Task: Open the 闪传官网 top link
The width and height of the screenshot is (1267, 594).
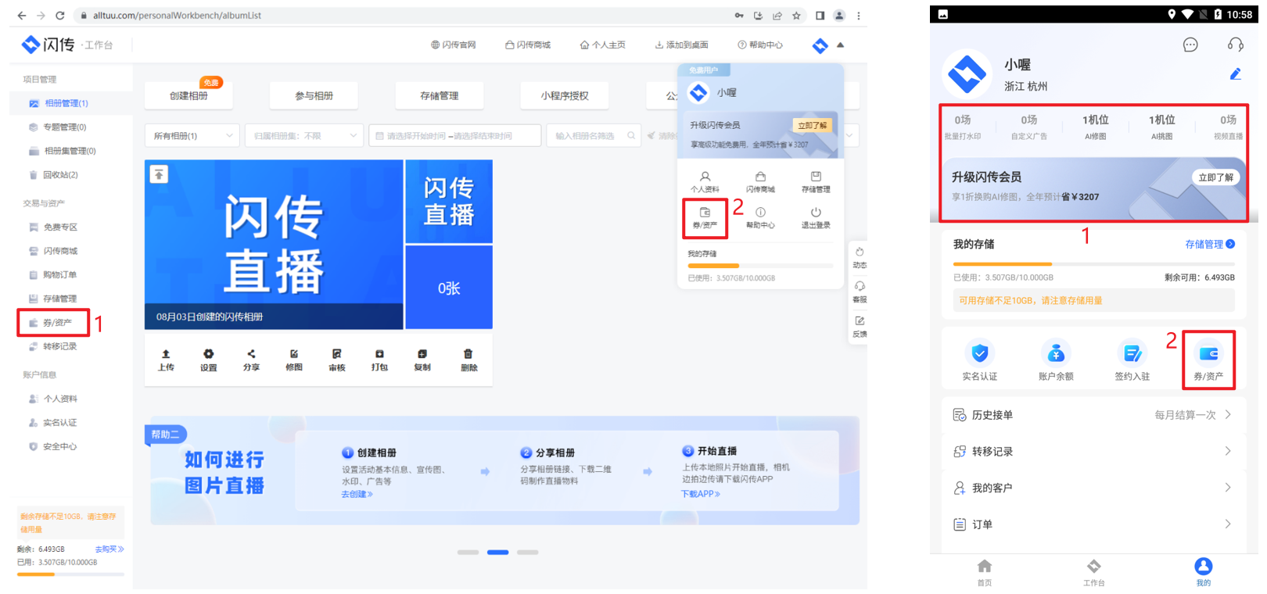Action: point(453,45)
